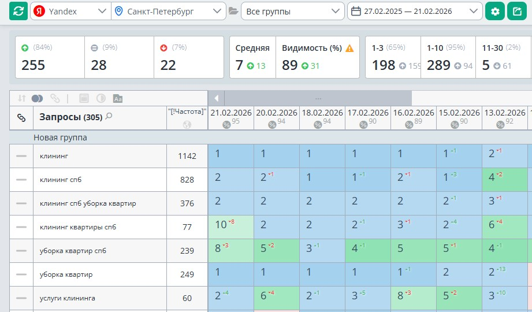Click the green refresh data button
532x312 pixels.
pos(18,11)
